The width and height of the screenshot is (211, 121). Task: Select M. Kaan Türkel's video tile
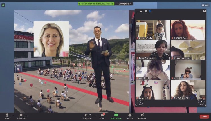[x=153, y=30]
